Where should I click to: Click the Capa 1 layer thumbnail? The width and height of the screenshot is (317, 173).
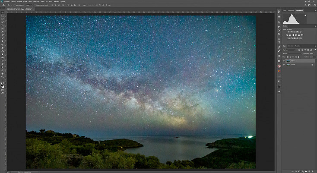pos(288,61)
